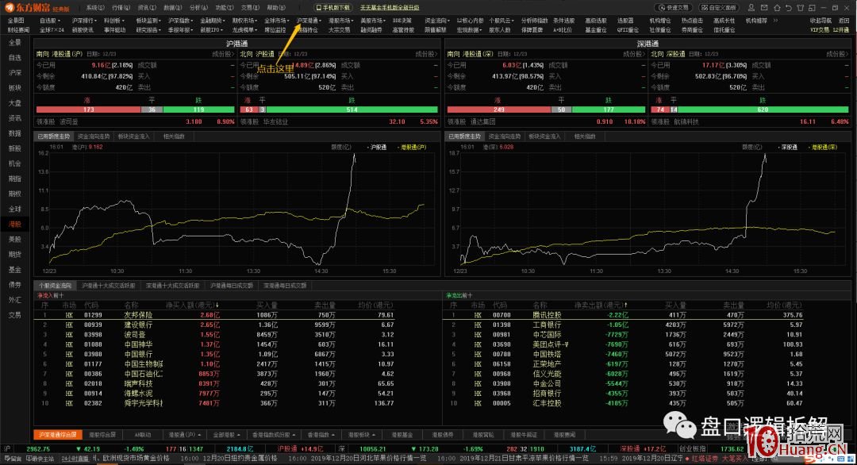Select 基金 in the left sidebar
857x465 pixels.
point(15,270)
